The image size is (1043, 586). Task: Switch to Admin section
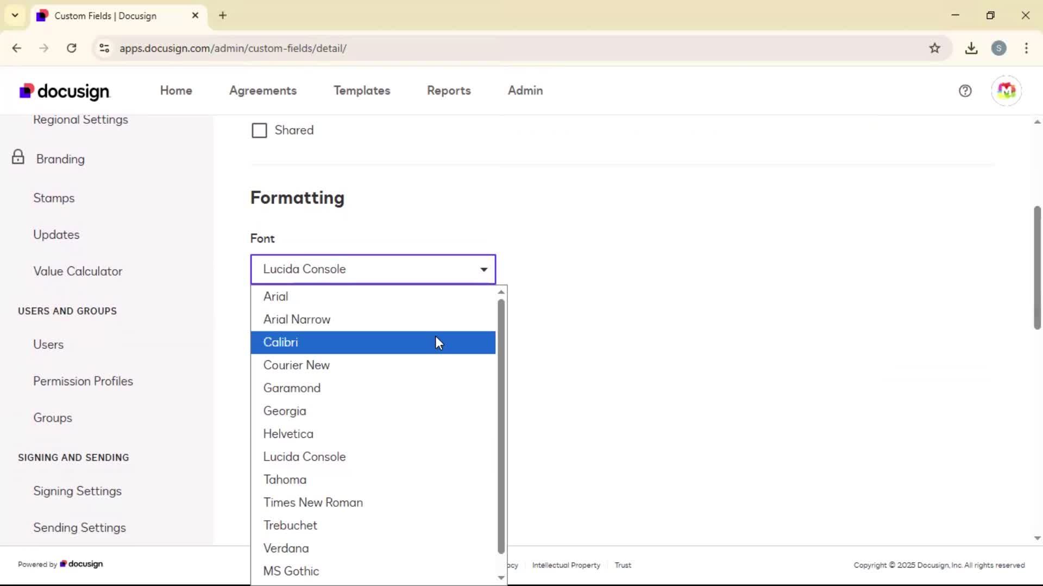click(525, 91)
